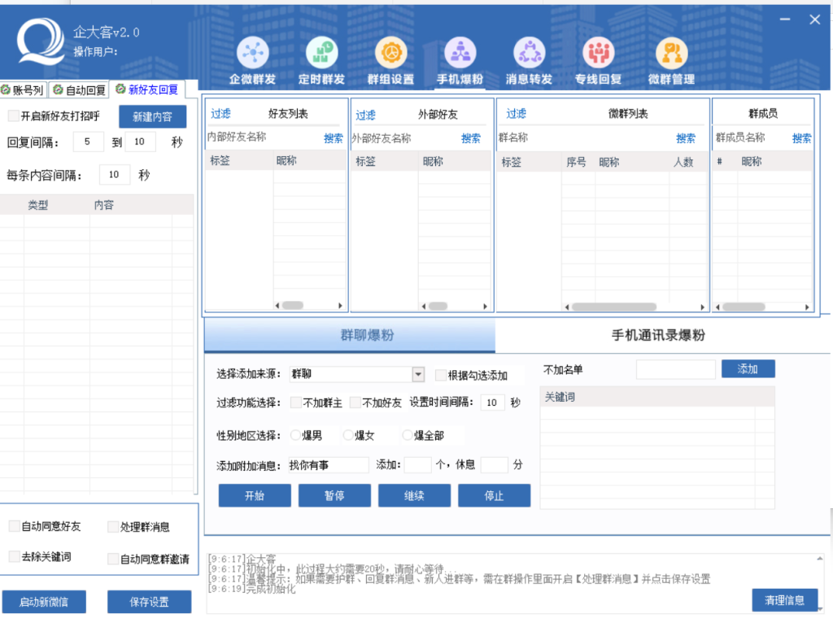Select the 爆全部 radio button
This screenshot has height=627, width=833.
[408, 436]
